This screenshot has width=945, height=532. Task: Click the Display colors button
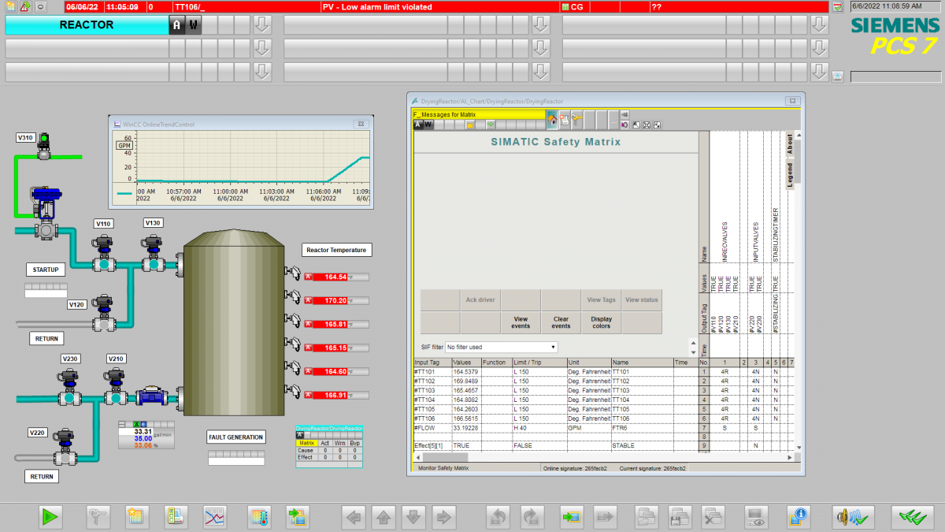[601, 323]
